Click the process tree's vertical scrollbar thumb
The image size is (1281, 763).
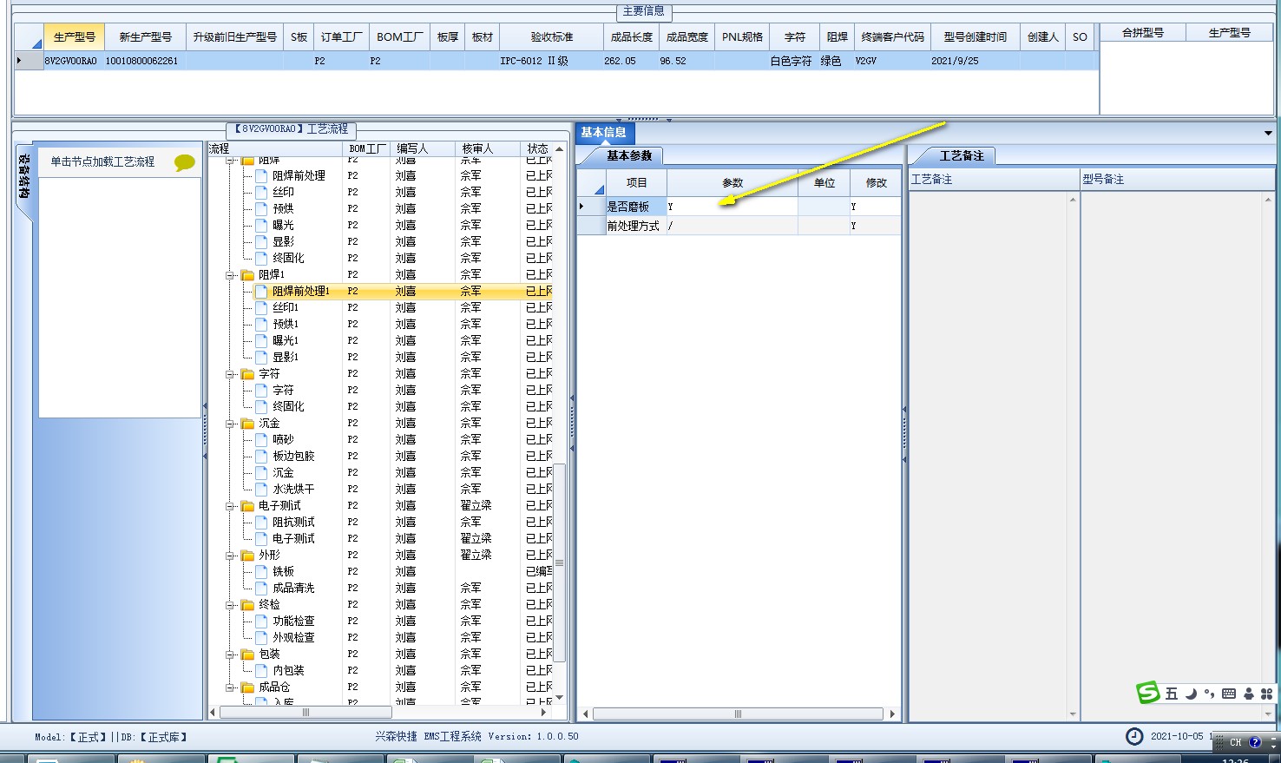560,562
